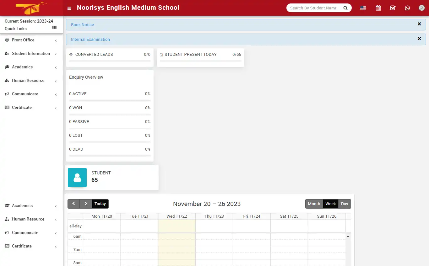Open the task checklist icon in the header

coord(393,8)
